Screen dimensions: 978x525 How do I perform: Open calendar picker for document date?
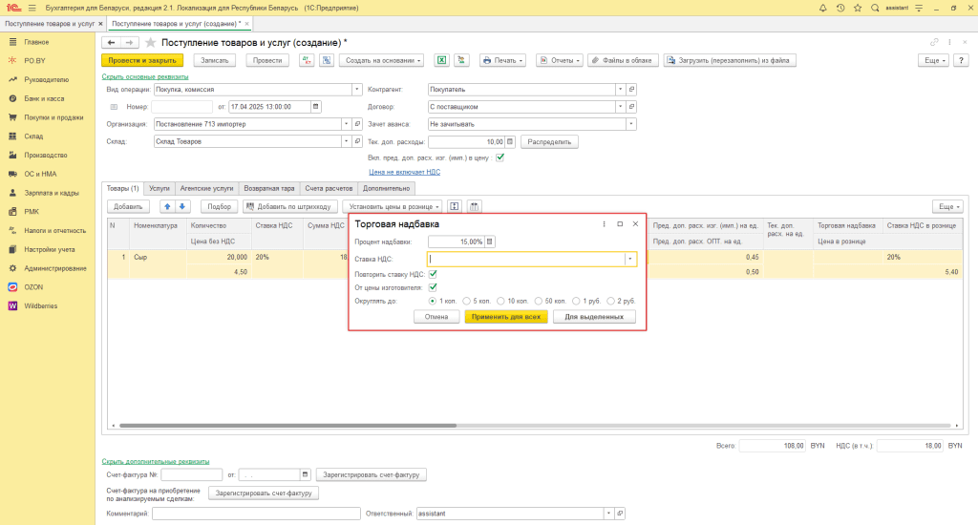tap(315, 107)
